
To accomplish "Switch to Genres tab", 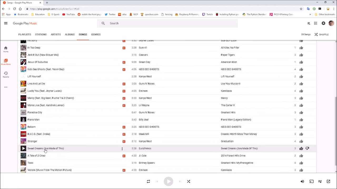I will coord(96,34).
